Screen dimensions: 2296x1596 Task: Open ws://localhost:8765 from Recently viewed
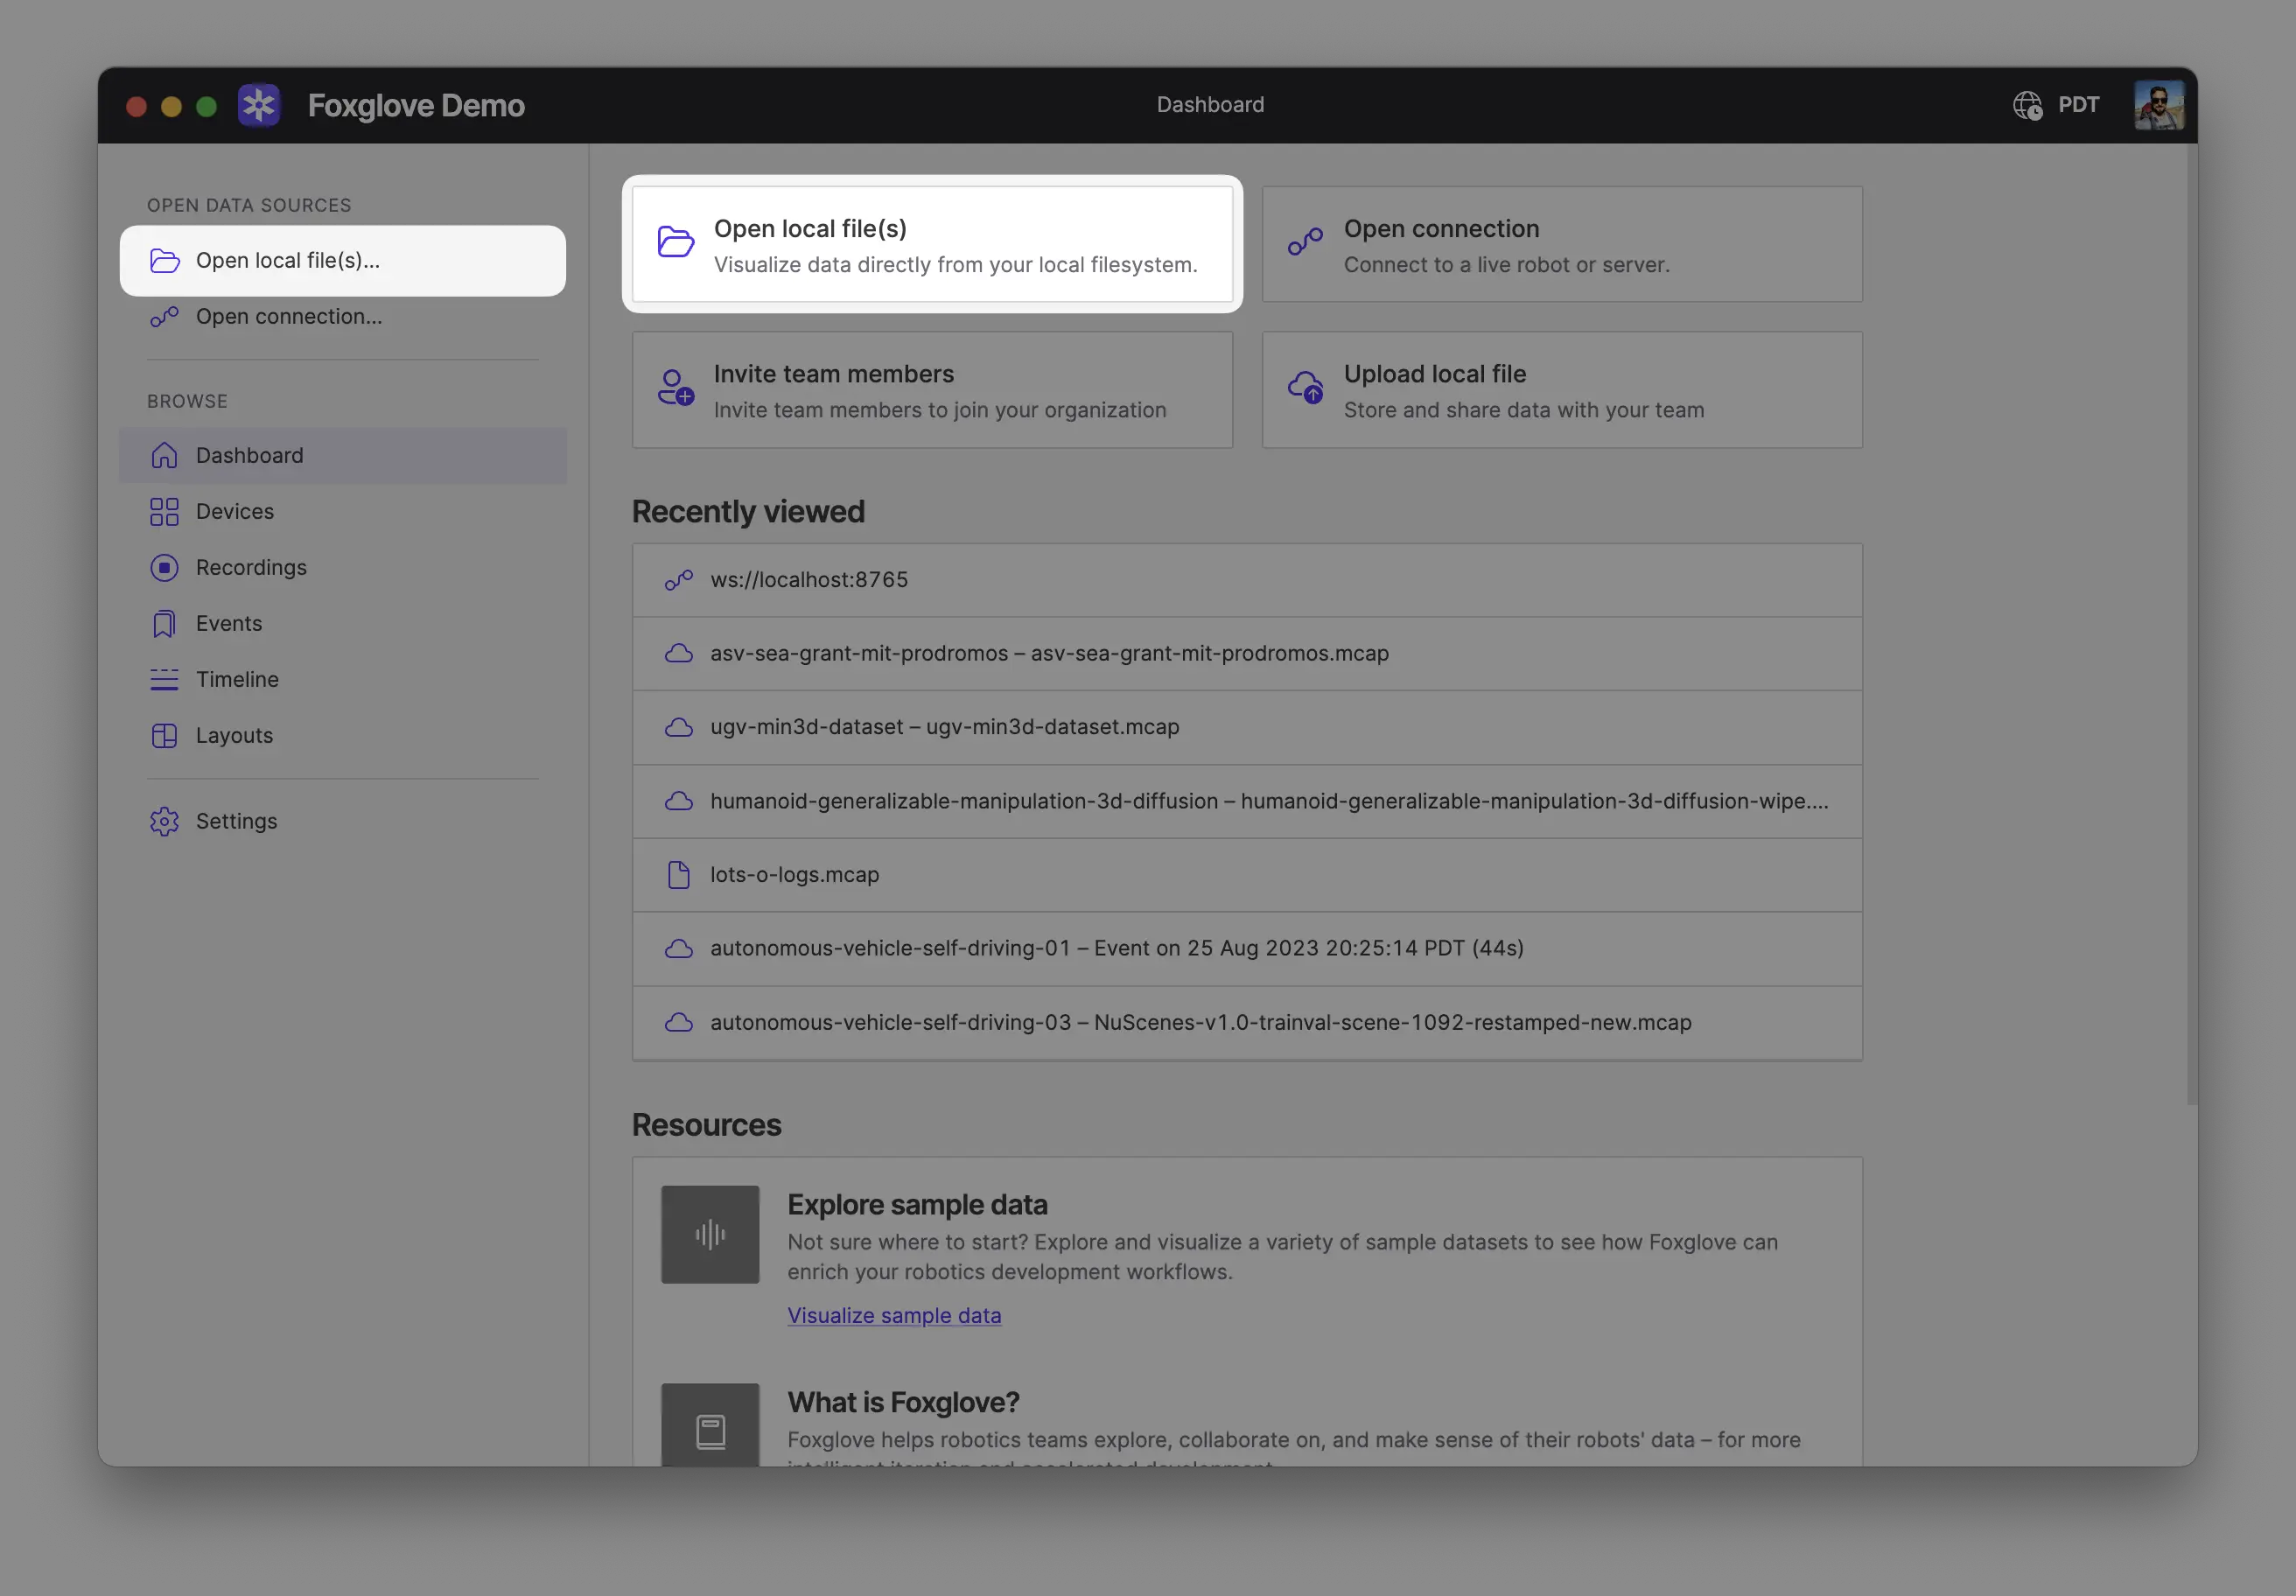click(808, 579)
